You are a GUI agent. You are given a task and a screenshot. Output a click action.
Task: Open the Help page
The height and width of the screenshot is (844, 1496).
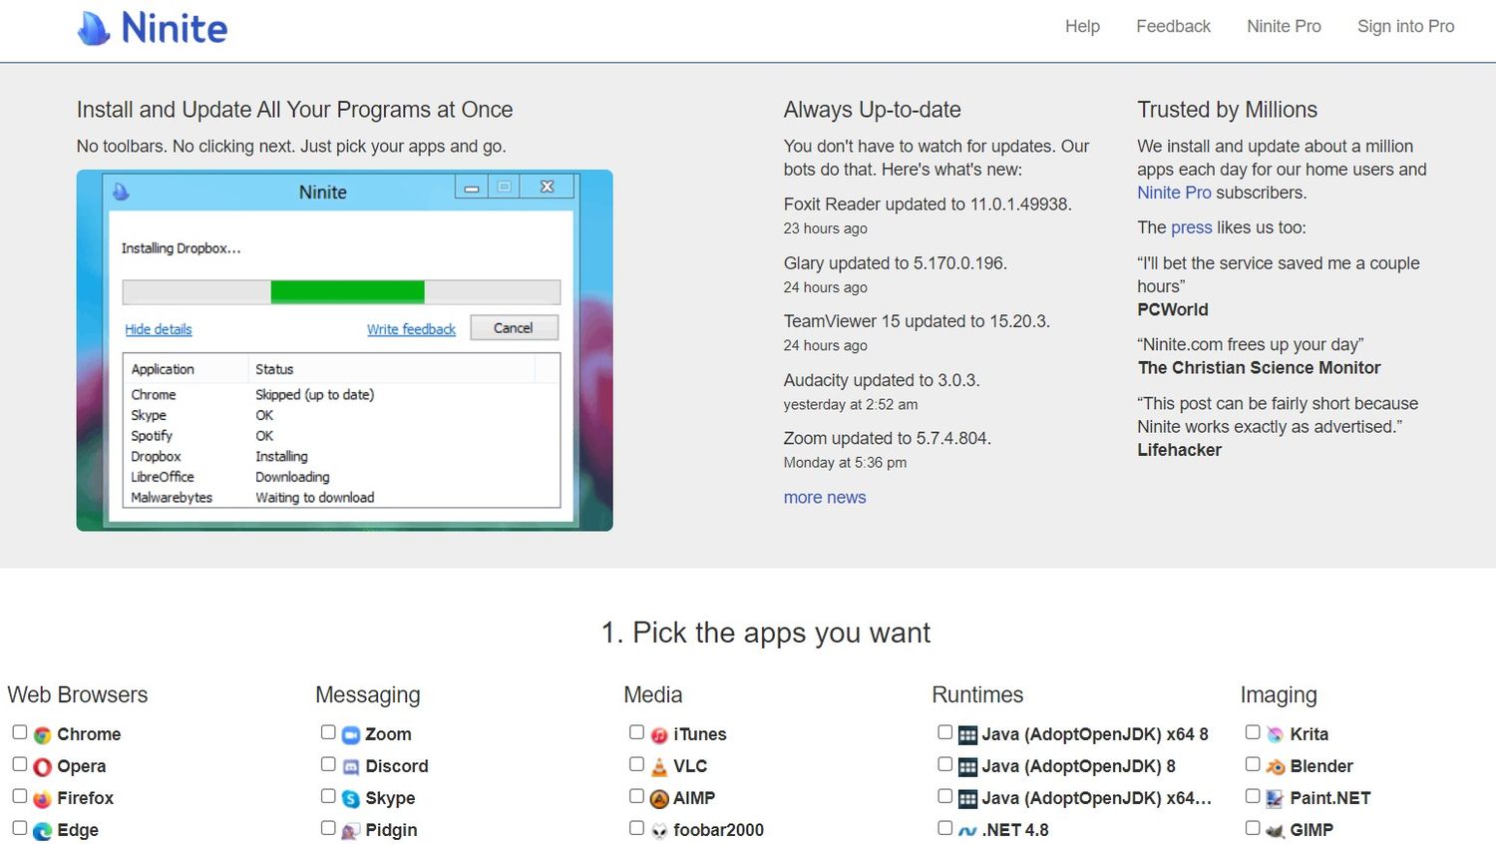pyautogui.click(x=1082, y=27)
